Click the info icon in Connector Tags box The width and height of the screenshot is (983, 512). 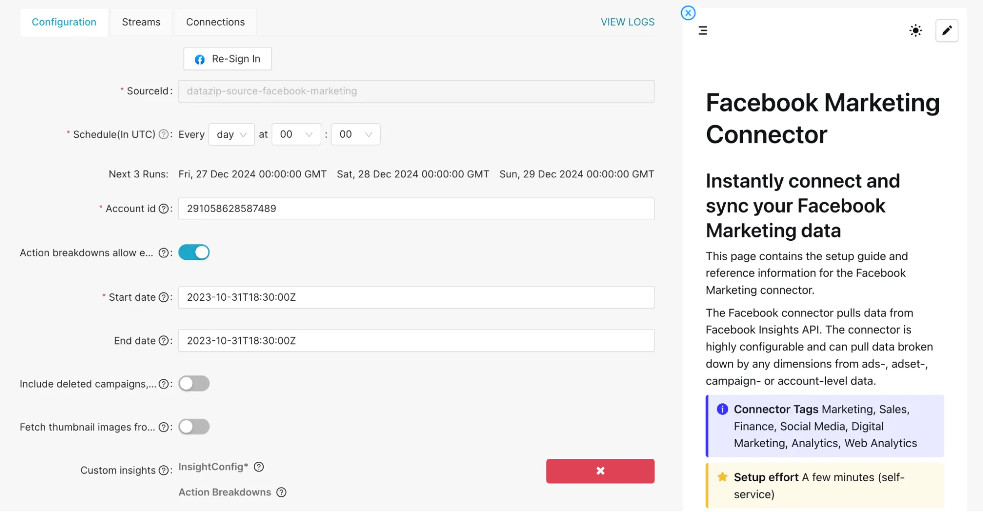tap(722, 409)
